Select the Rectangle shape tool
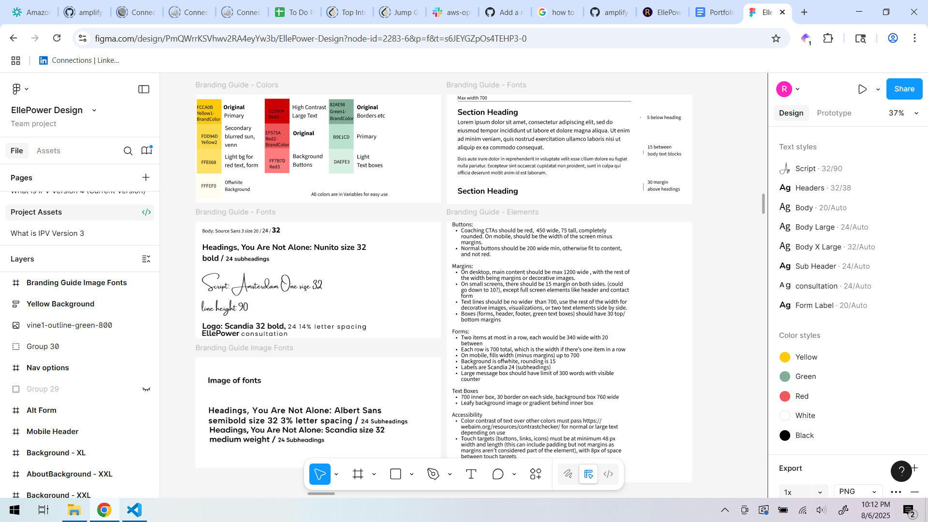The image size is (928, 522). 394,474
